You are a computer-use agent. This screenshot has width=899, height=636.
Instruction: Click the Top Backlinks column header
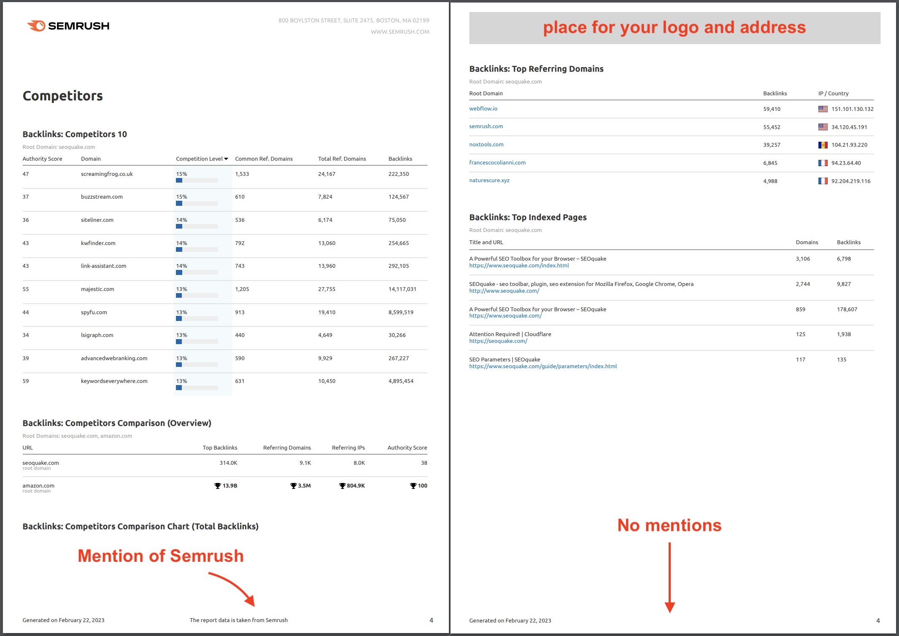point(220,447)
